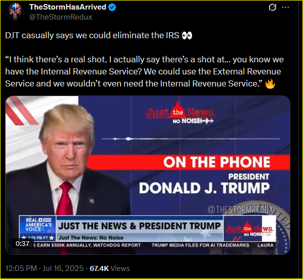Viewport: 303px width, 279px height.
Task: Open the @TheStormRedux handle link
Action: click(x=60, y=17)
